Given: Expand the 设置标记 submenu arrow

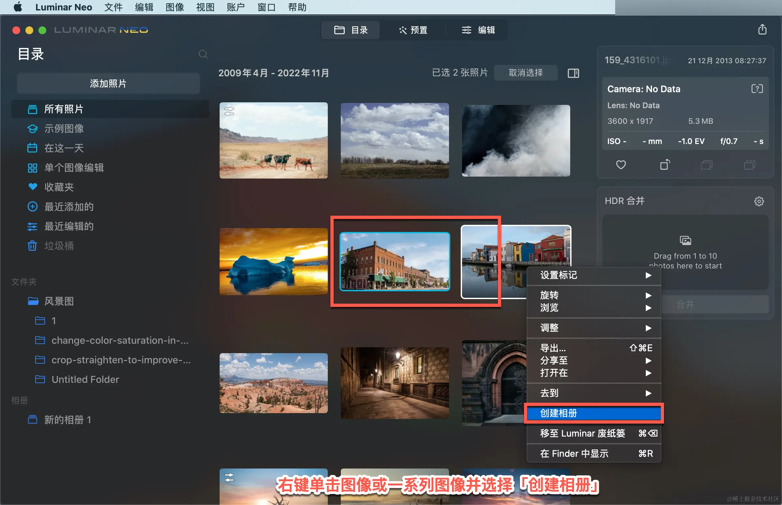Looking at the screenshot, I should coord(648,275).
